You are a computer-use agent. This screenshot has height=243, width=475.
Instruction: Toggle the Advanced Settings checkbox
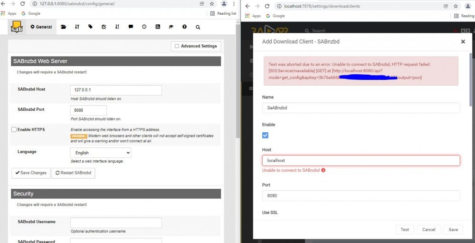point(177,46)
